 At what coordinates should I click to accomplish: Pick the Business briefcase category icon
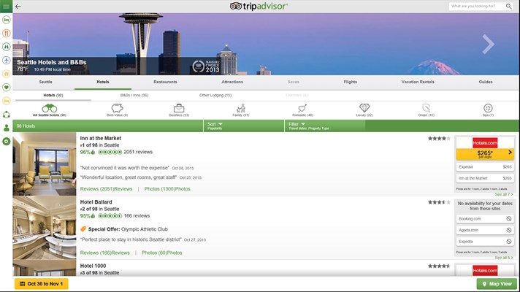[x=179, y=110]
